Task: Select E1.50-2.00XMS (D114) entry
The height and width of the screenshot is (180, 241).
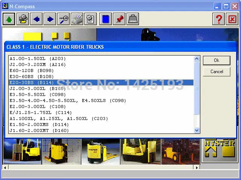Action: (101, 124)
